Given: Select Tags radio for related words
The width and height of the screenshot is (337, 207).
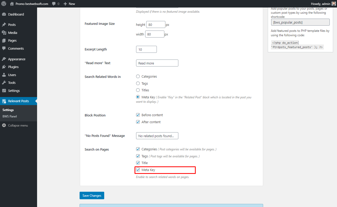Looking at the screenshot, I should pyautogui.click(x=138, y=83).
